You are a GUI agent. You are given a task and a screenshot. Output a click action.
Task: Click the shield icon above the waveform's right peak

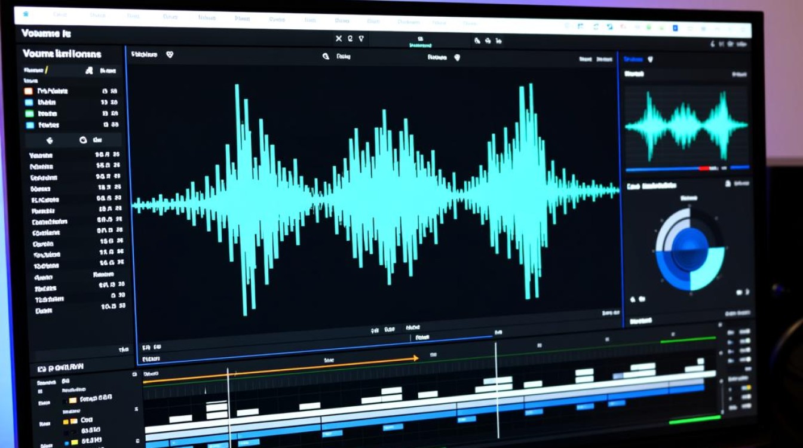(457, 58)
